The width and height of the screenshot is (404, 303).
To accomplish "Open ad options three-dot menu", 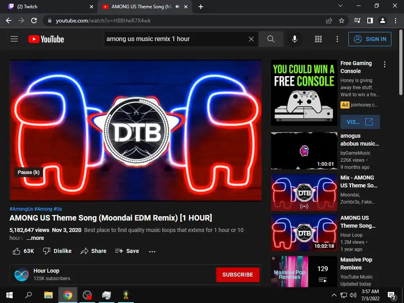I will (384, 64).
